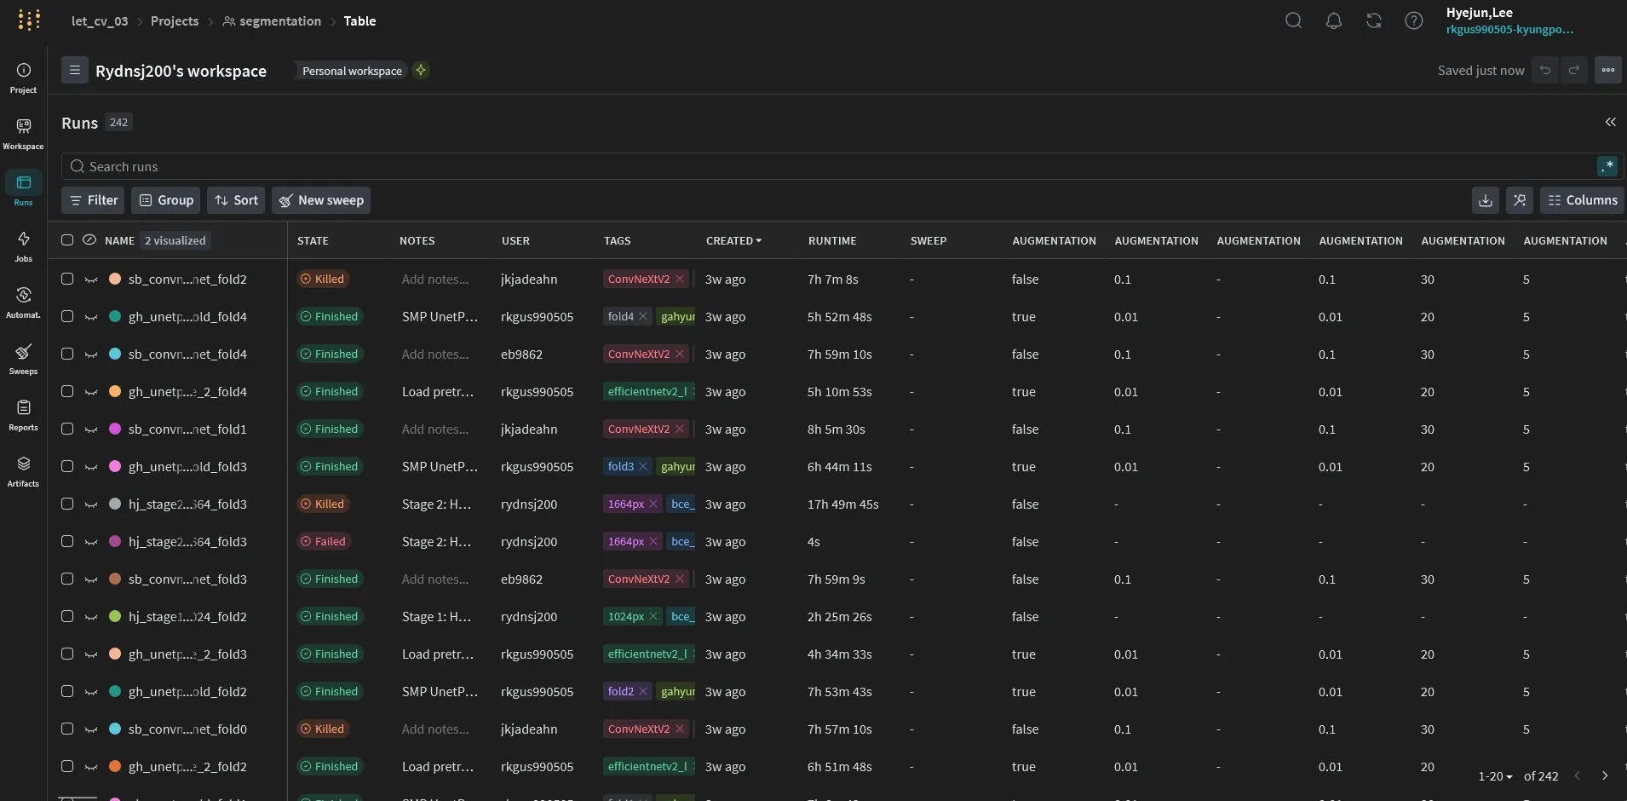
Task: Open Jobs in the sidebar
Action: click(23, 246)
